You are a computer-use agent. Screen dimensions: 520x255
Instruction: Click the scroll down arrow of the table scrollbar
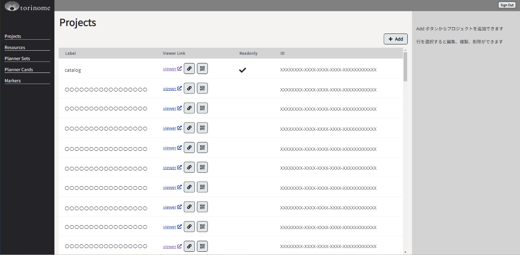pos(405,252)
